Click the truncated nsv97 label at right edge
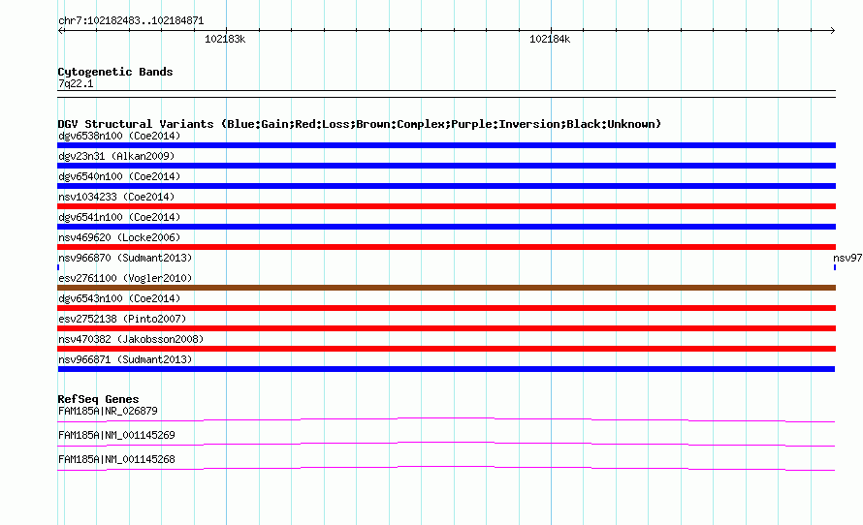 [x=847, y=258]
